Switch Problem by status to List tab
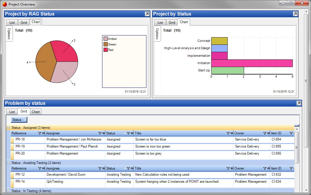The image size is (311, 195). [x=12, y=112]
